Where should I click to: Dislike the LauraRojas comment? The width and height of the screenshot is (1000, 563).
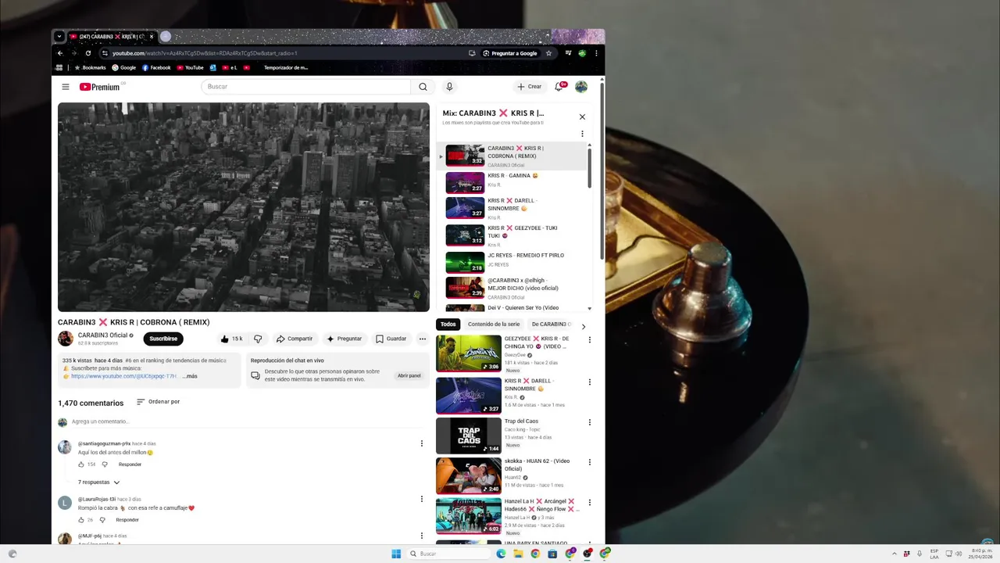[x=102, y=520]
